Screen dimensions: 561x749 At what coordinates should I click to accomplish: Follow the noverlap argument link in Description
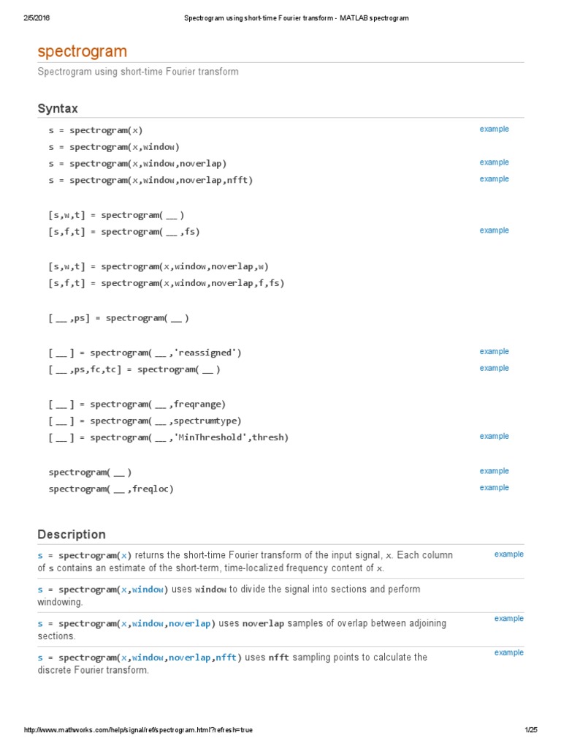click(x=189, y=624)
